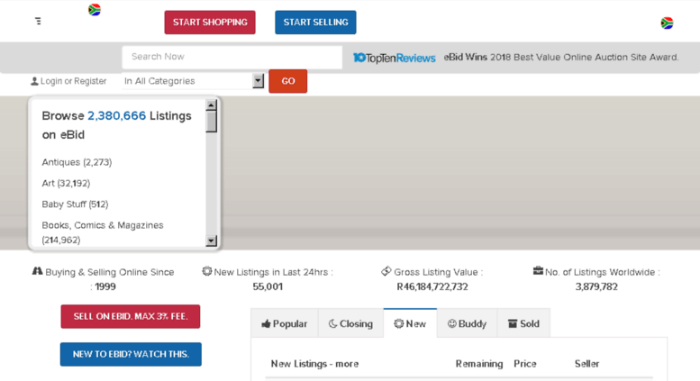This screenshot has width=700, height=381.
Task: Click the starburst icon on the New tab
Action: 399,323
